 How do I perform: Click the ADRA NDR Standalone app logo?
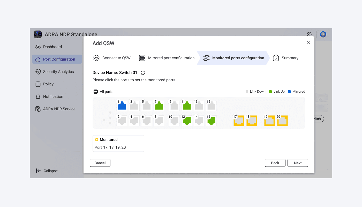coord(38,34)
